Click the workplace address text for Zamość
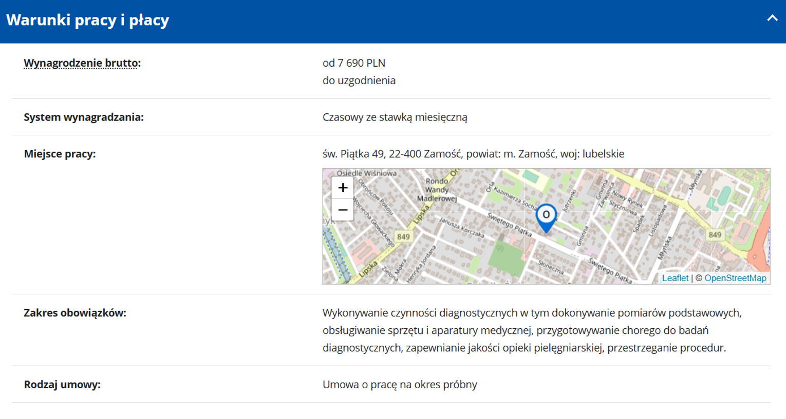This screenshot has height=419, width=786. click(473, 154)
